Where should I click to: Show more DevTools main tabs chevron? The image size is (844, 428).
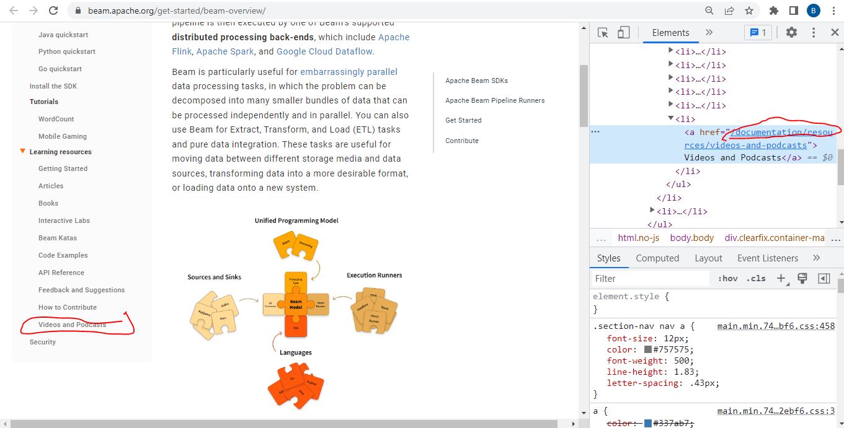709,33
